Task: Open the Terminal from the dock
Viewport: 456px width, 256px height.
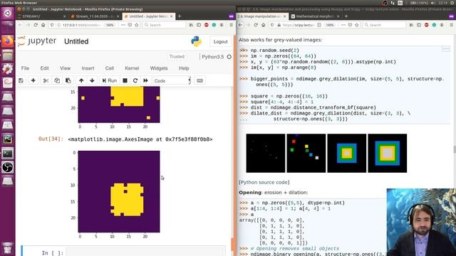Action: click(8, 153)
